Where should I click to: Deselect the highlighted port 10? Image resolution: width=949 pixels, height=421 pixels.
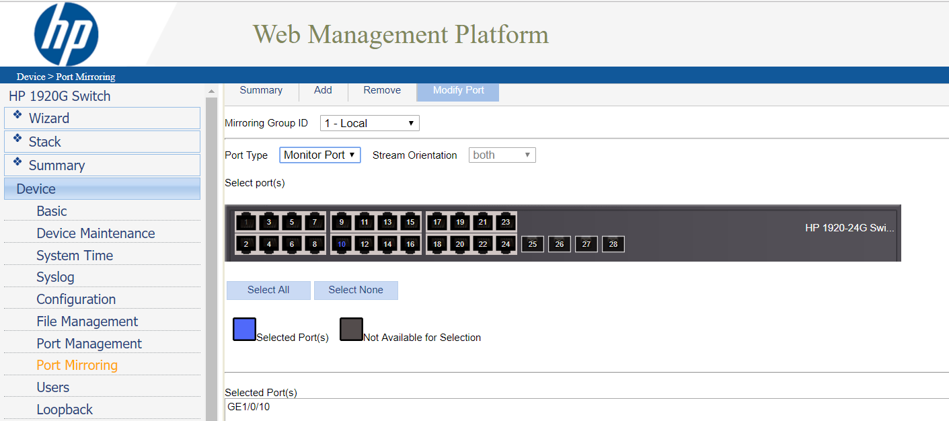click(342, 244)
